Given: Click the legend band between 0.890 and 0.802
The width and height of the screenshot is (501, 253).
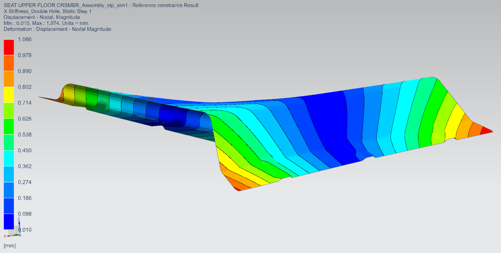Looking at the screenshot, I should [9, 79].
